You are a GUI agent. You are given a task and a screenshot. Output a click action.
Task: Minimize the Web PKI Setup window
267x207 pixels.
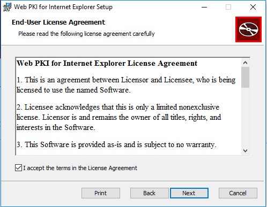tap(204, 7)
